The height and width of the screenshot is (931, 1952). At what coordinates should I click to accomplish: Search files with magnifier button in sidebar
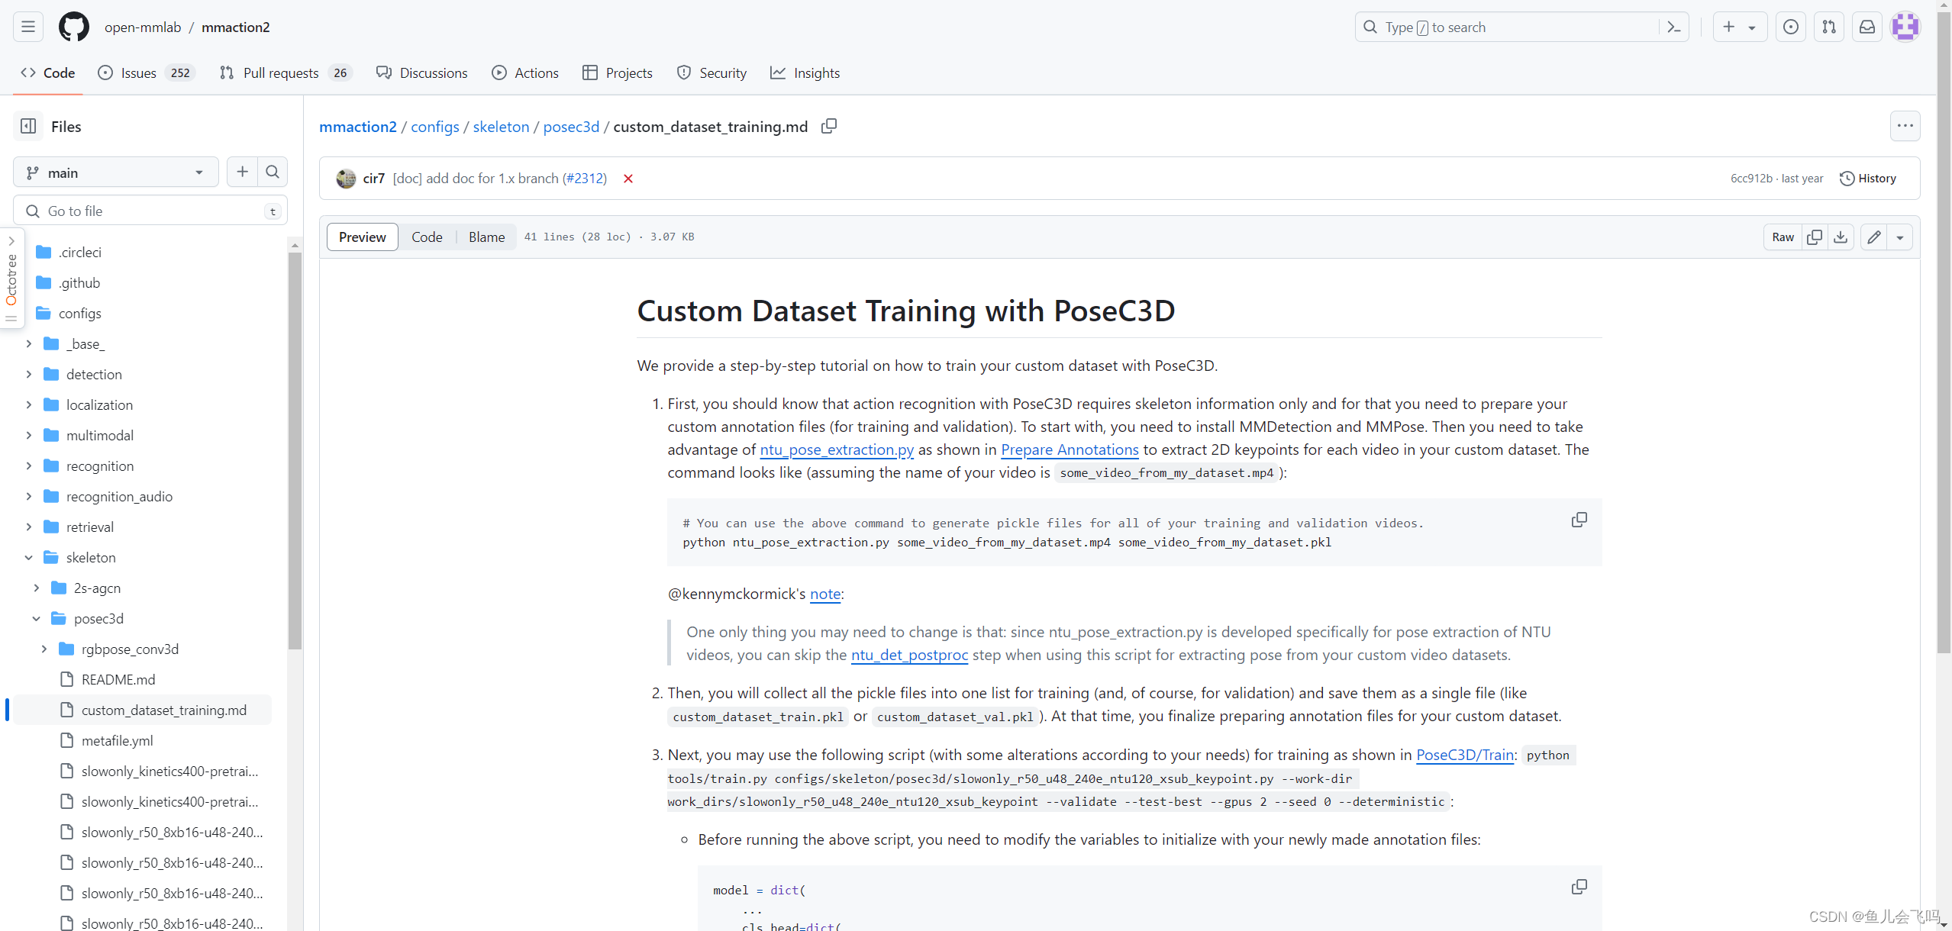coord(273,172)
